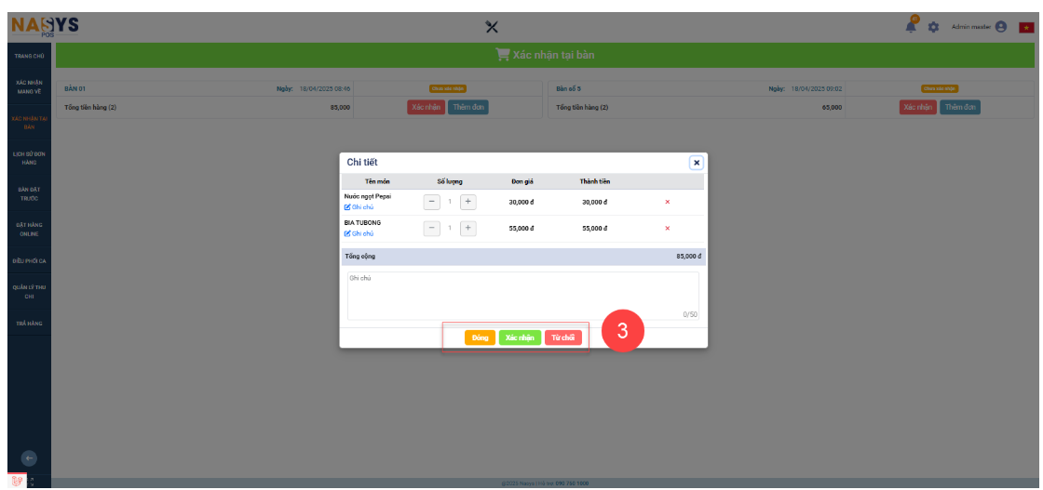
Task: Open Trang chủ in sidebar
Action: [28, 57]
